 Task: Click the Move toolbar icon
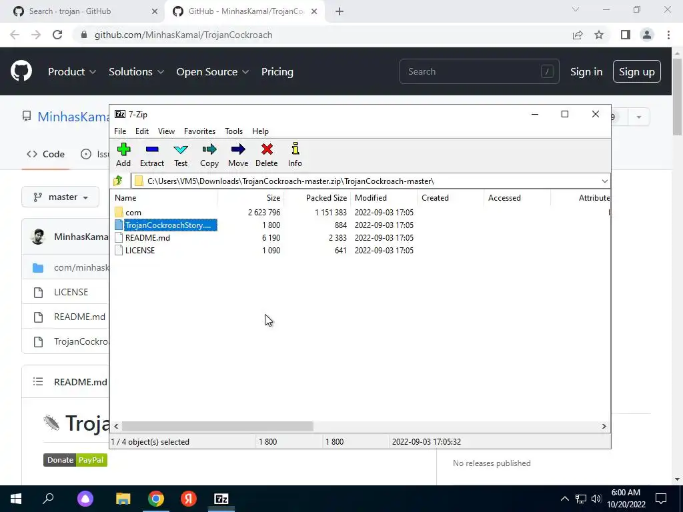[238, 149]
